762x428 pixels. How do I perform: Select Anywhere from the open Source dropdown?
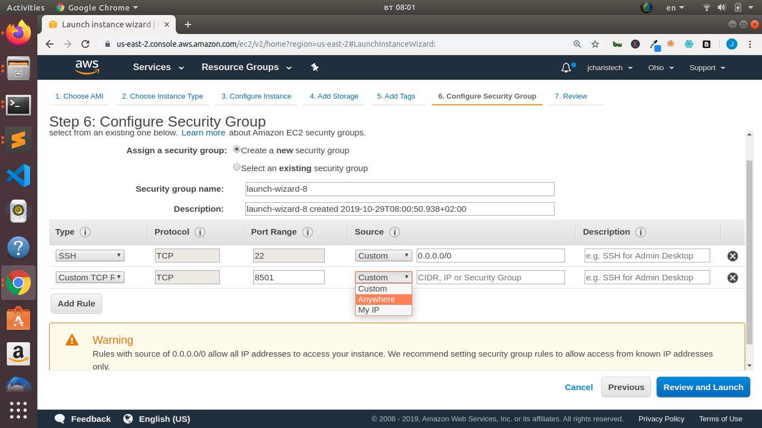point(376,299)
